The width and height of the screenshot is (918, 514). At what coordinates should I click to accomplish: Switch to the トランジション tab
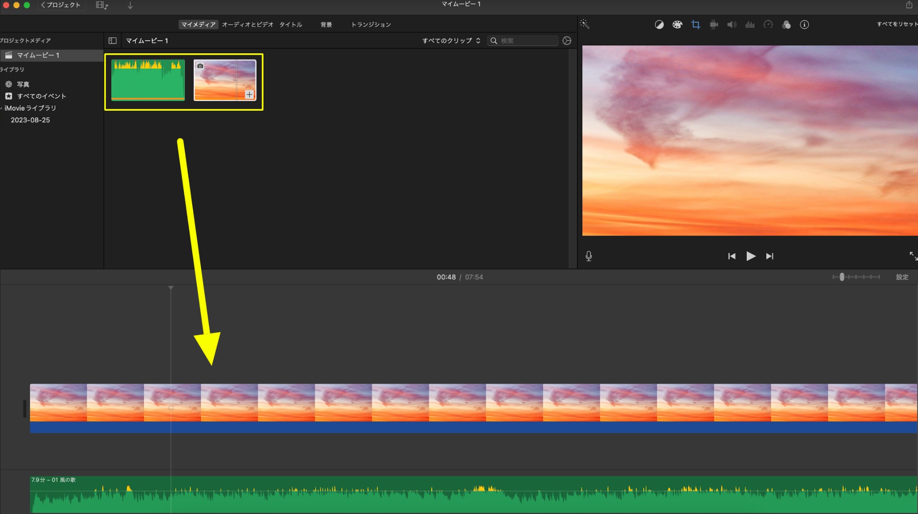click(371, 25)
